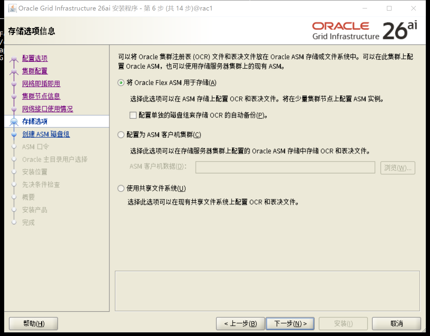This screenshot has width=430, height=336.
Task: Click the 完成 step text
Action: point(29,223)
